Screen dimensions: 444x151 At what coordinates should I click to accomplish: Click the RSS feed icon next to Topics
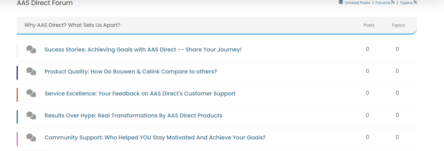click(415, 2)
